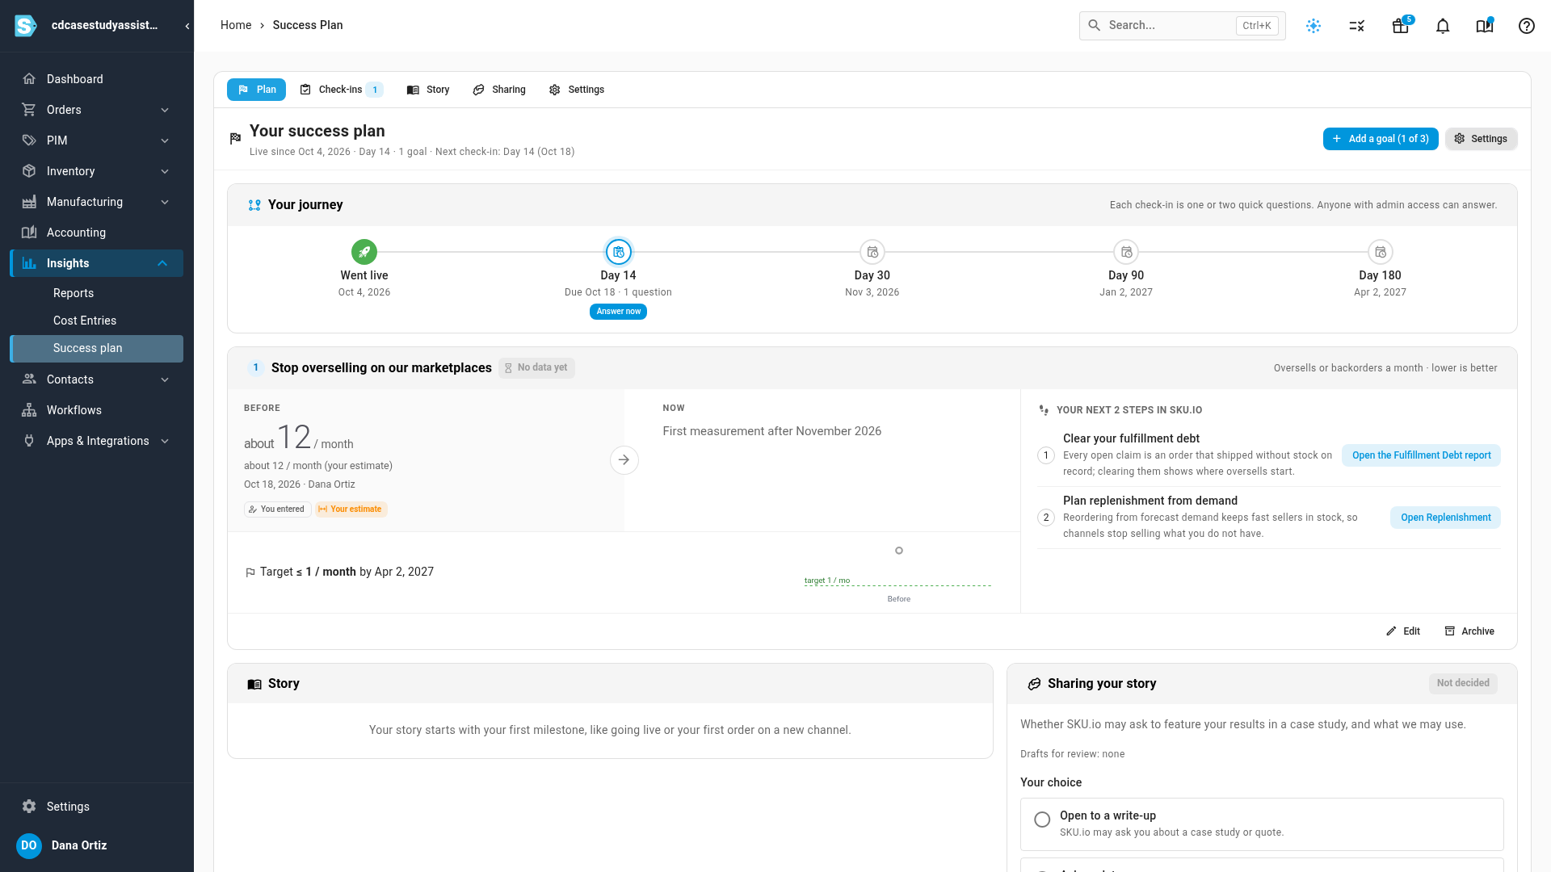Image resolution: width=1551 pixels, height=872 pixels.
Task: Expand the PIM menu
Action: tap(97, 140)
